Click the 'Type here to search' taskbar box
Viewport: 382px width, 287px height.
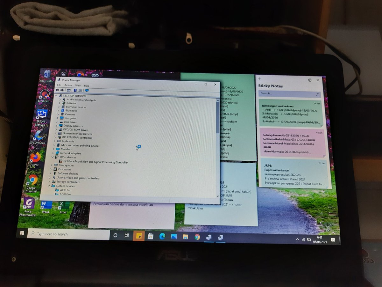click(69, 234)
